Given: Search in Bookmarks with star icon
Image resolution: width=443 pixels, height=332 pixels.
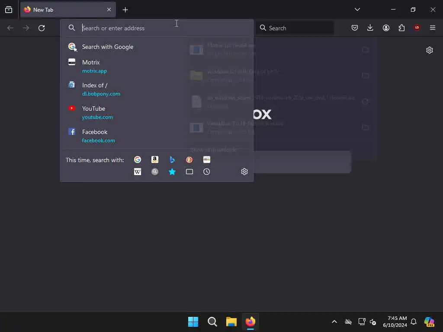Looking at the screenshot, I should 172,172.
